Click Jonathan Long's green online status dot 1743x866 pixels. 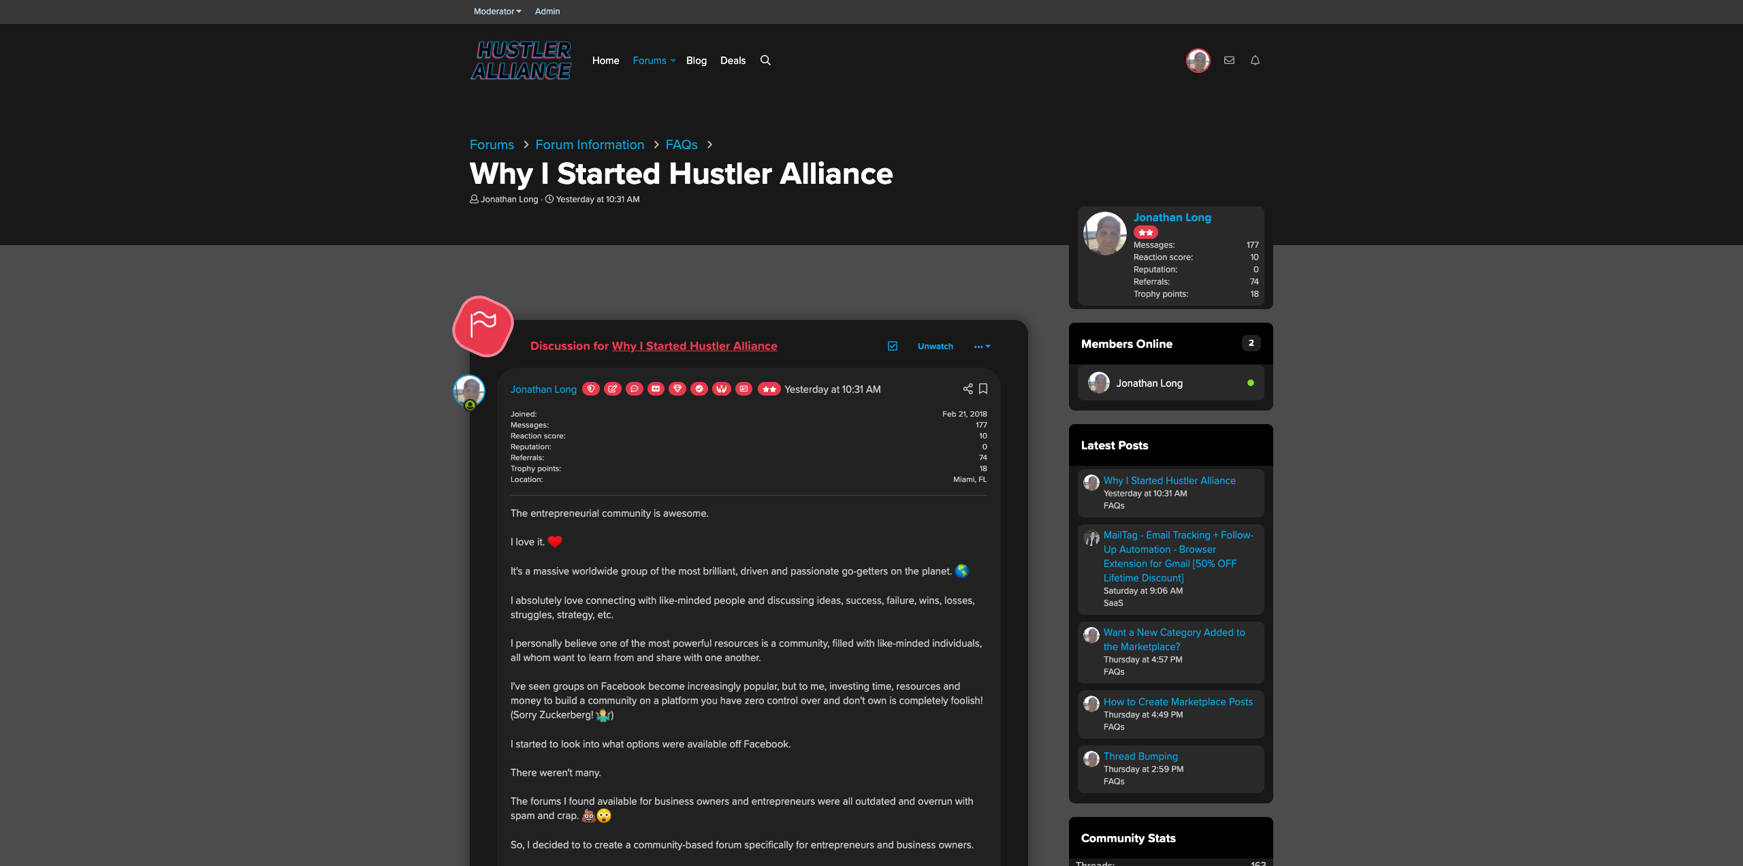point(1250,383)
